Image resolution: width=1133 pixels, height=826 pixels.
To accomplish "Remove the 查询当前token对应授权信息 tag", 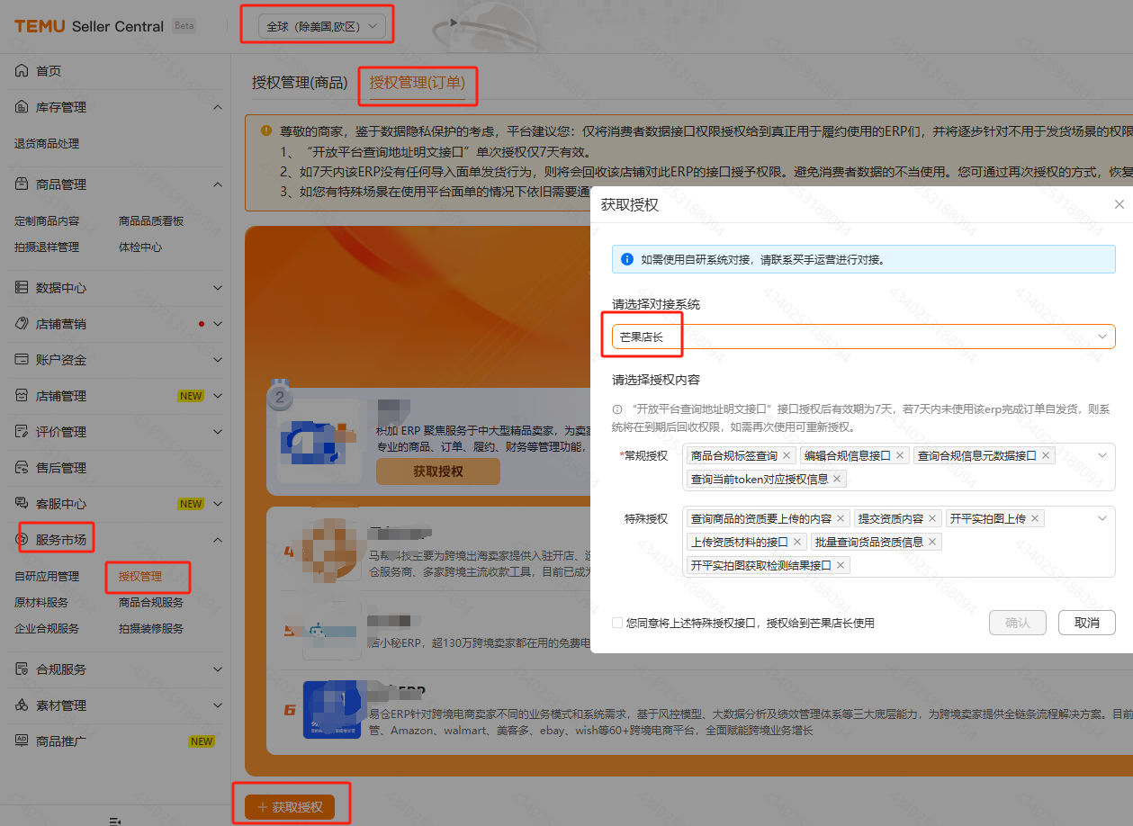I will pos(837,479).
